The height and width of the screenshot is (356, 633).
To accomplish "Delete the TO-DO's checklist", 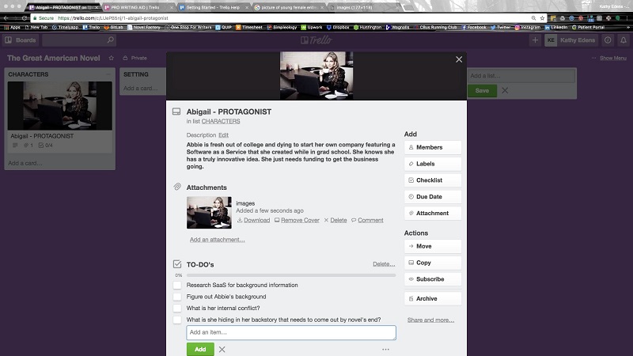I will 384,264.
